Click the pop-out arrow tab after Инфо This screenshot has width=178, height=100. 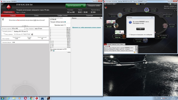pyautogui.click(x=124, y=44)
